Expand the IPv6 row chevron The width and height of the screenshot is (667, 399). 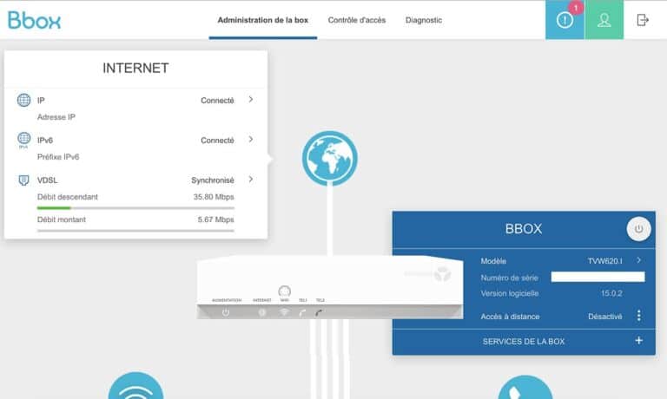[x=251, y=140]
